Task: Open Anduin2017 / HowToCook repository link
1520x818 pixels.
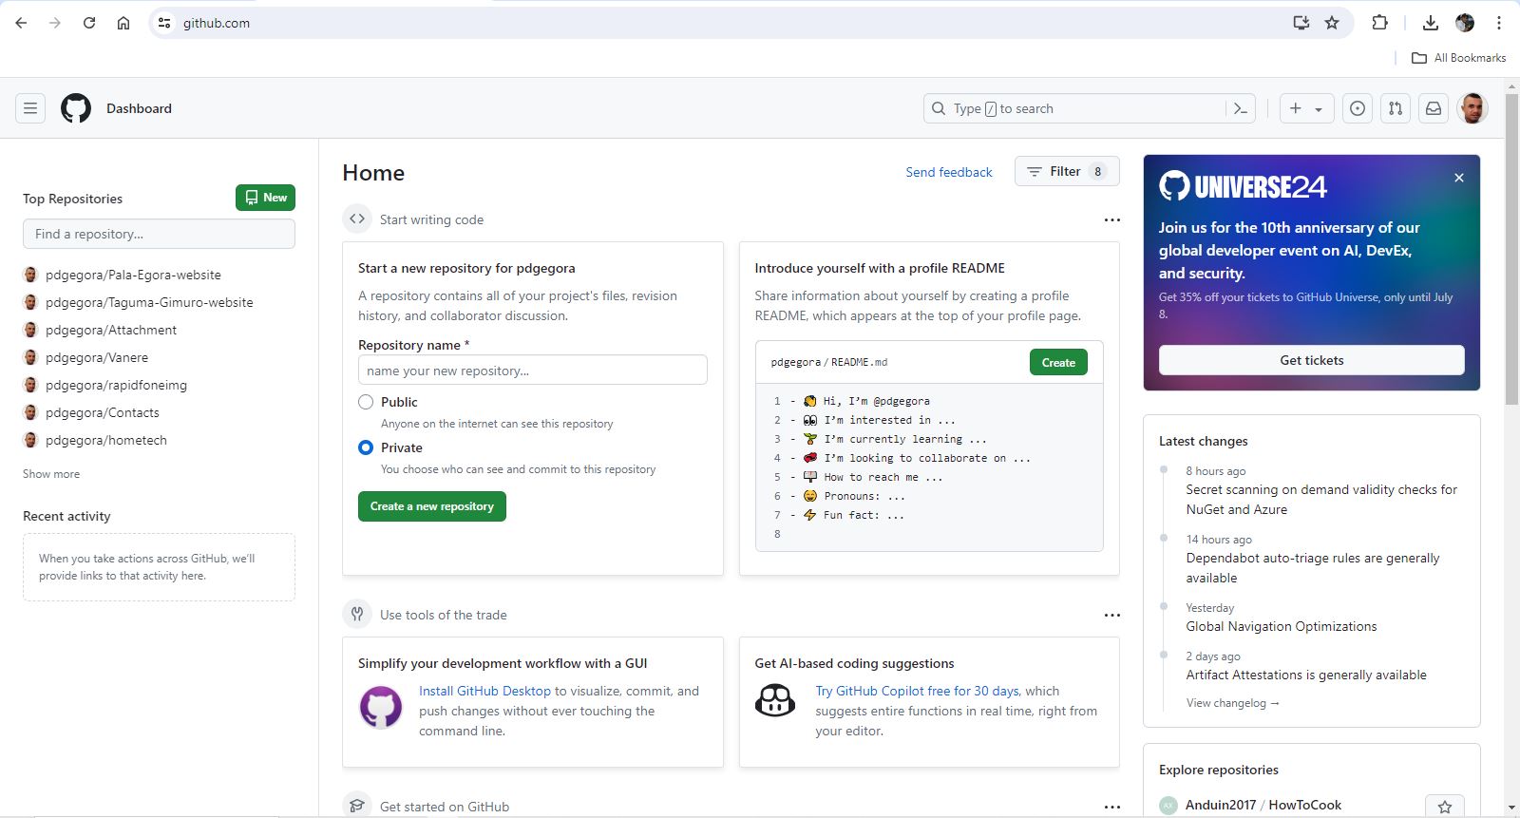Action: (x=1263, y=805)
